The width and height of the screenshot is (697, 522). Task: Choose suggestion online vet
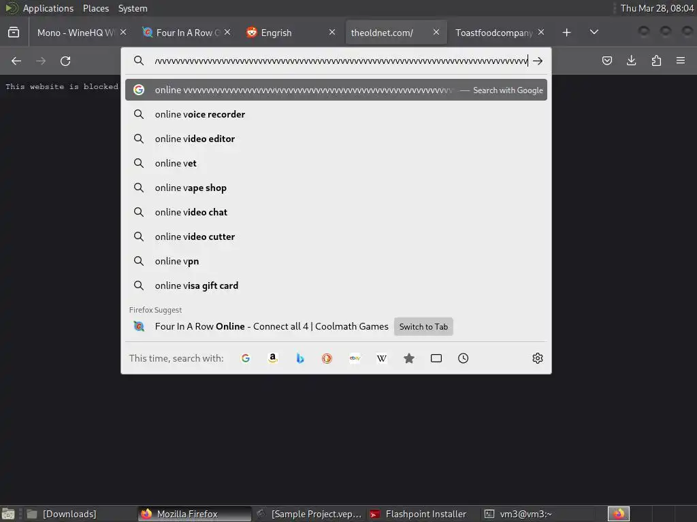pyautogui.click(x=336, y=163)
